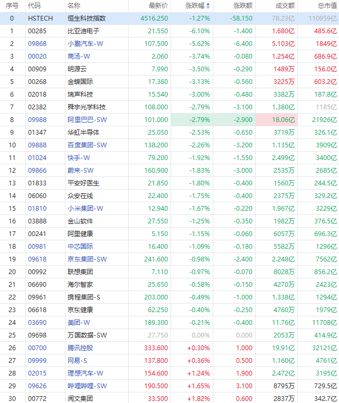Image resolution: width=339 pixels, height=403 pixels.
Task: Select 京东健康 stock name
Action: click(x=80, y=310)
